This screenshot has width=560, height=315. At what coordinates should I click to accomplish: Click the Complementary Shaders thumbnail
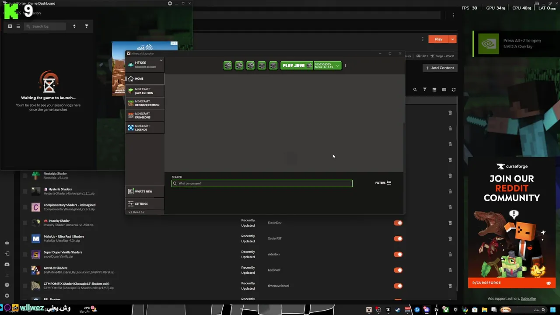point(36,207)
